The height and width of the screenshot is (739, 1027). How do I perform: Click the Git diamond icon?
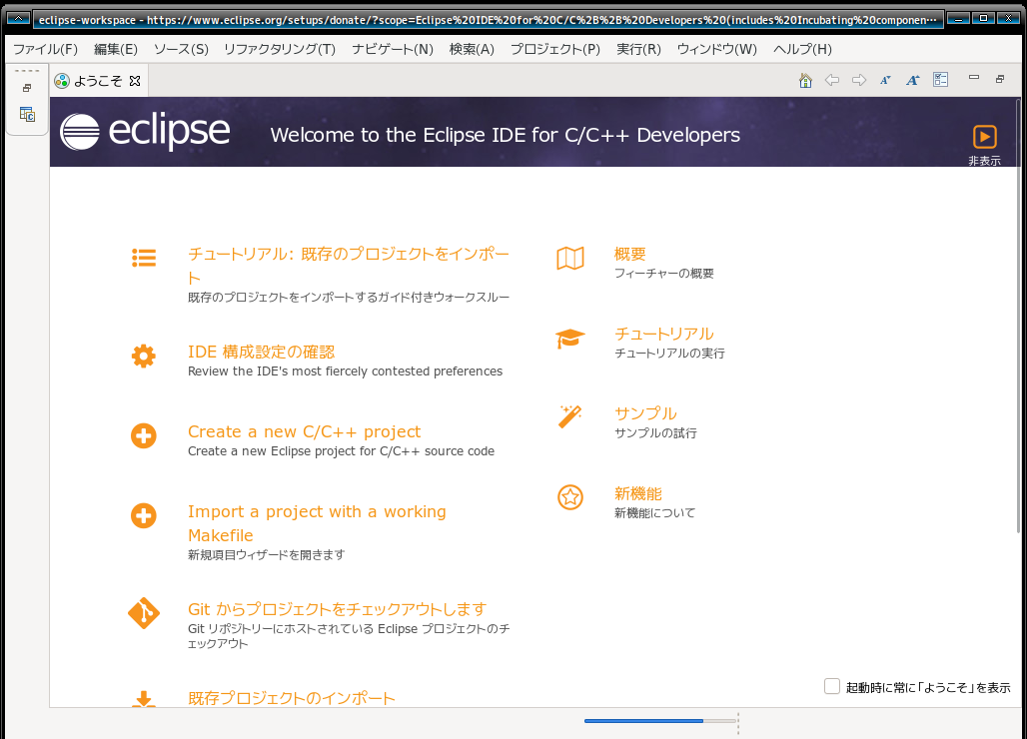point(144,613)
